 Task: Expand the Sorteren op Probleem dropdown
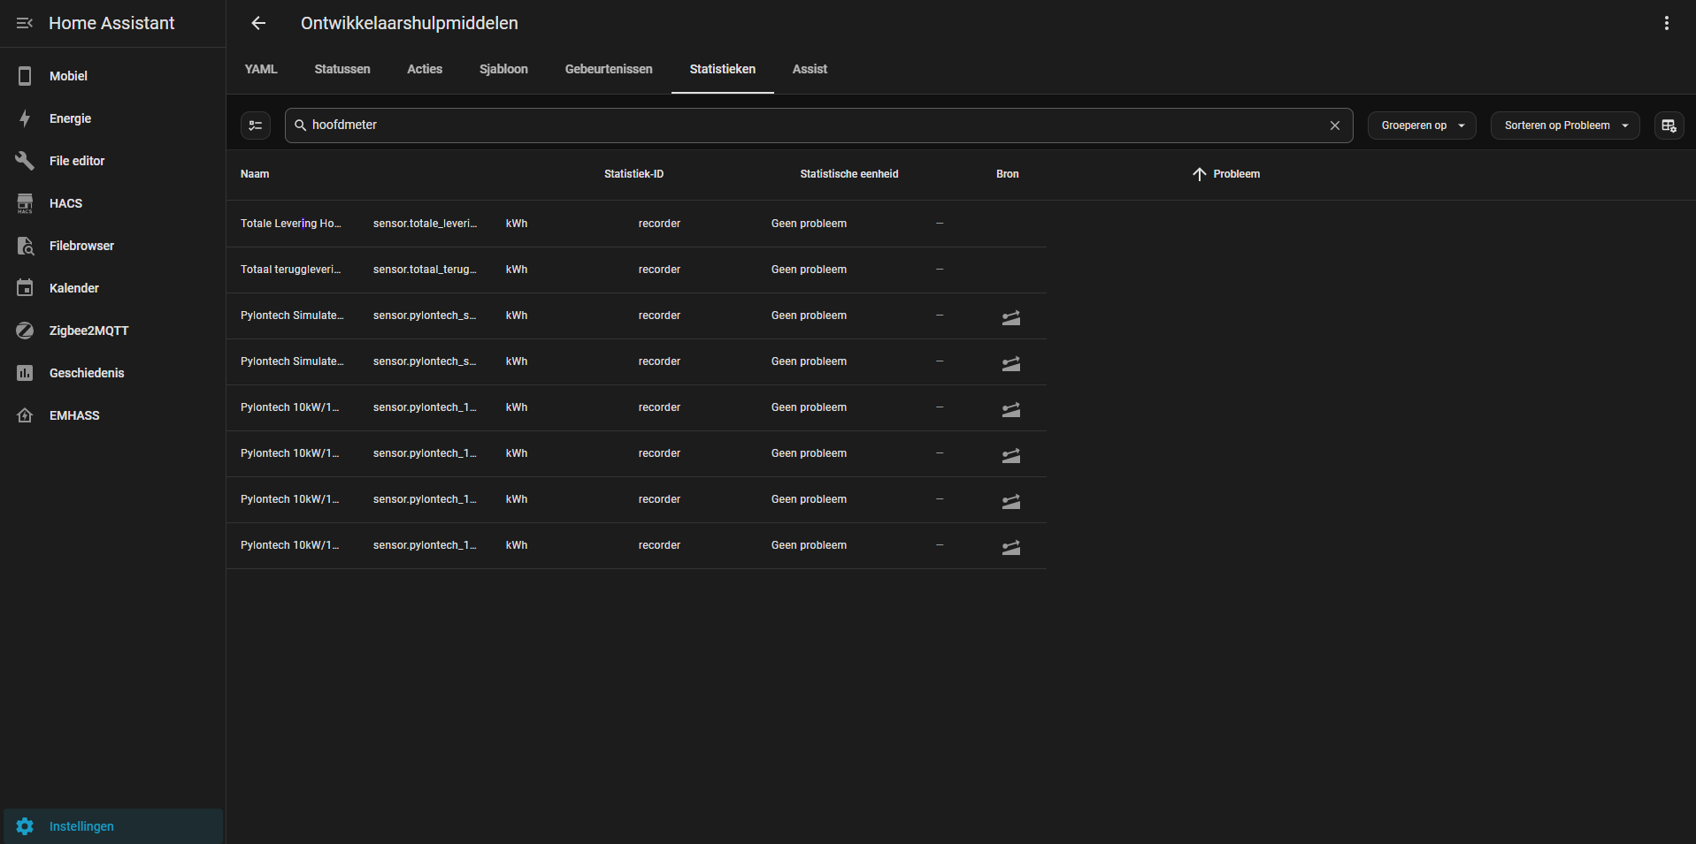point(1565,125)
